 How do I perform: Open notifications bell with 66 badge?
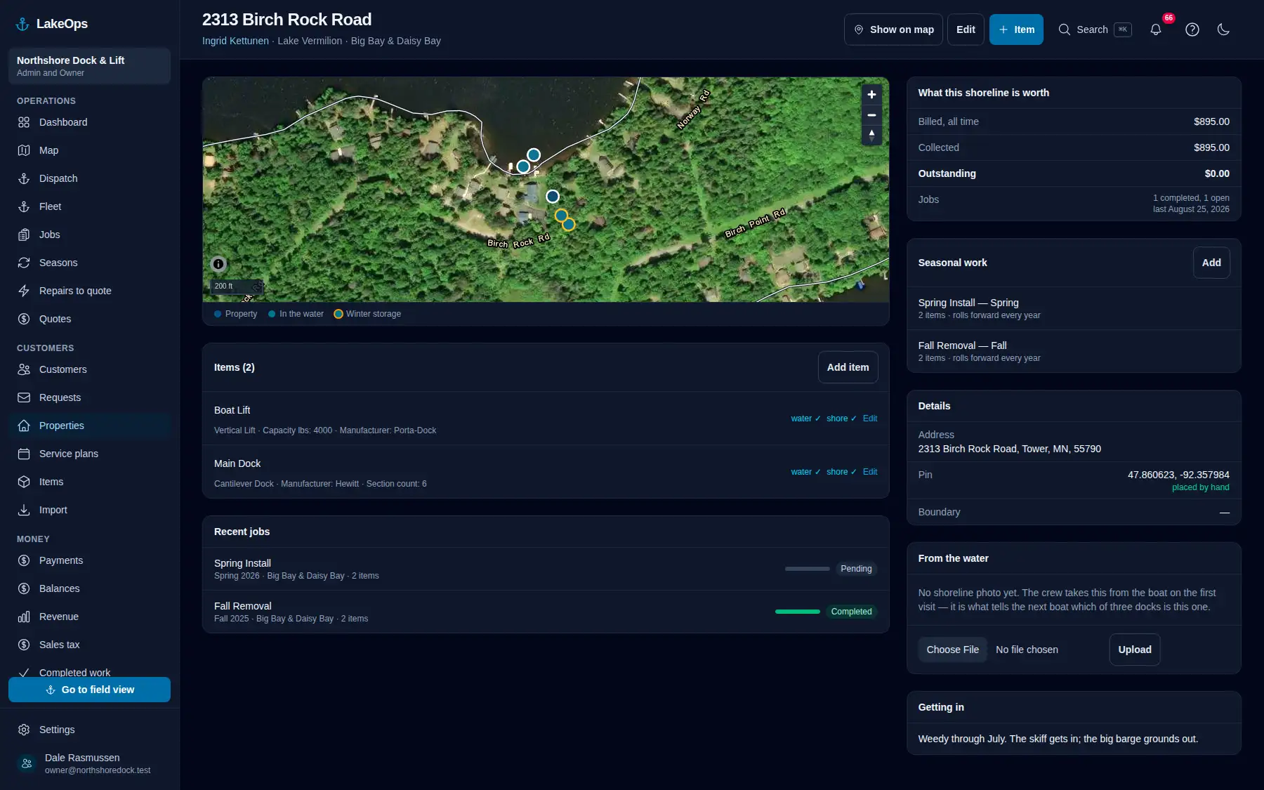(1156, 29)
